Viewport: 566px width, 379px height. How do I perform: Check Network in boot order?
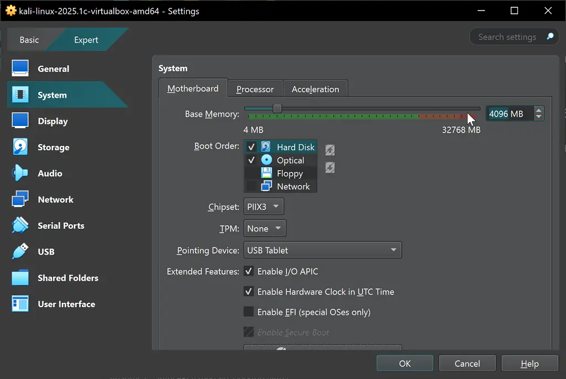pyautogui.click(x=251, y=186)
